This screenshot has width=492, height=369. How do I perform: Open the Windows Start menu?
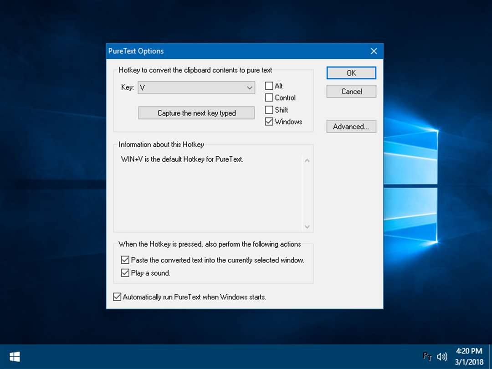pyautogui.click(x=15, y=357)
